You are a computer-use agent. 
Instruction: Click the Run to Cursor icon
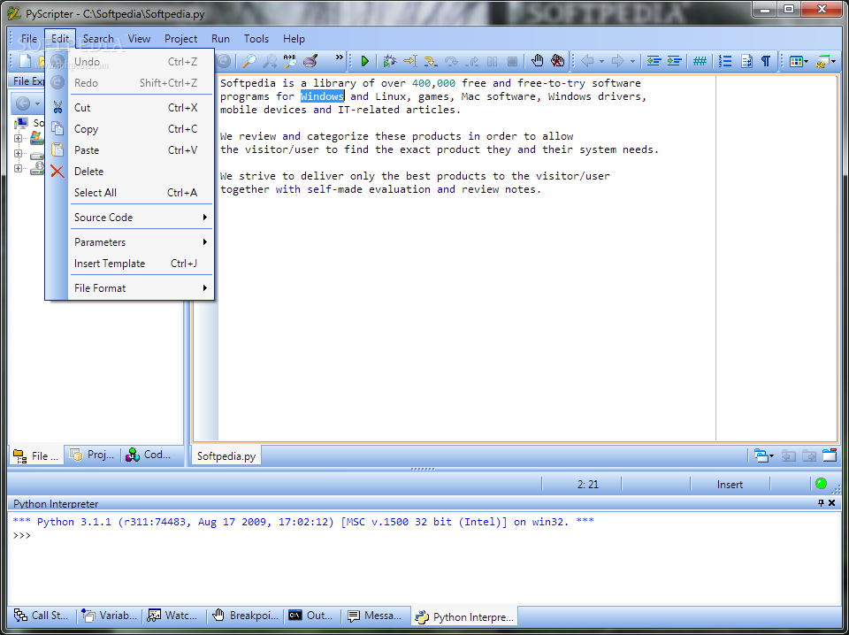[x=409, y=61]
